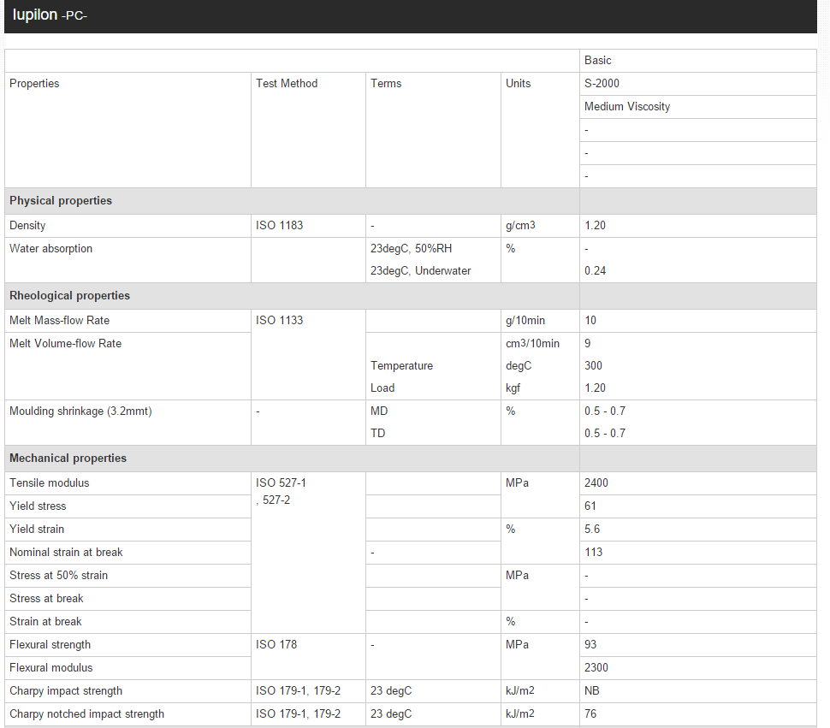The image size is (830, 728).
Task: Click the '23degC, Underwater' terms text
Action: (420, 271)
